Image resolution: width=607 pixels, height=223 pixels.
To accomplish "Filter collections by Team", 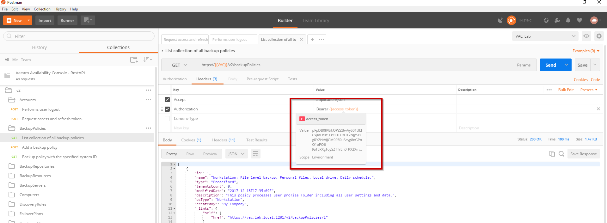I will (x=26, y=60).
